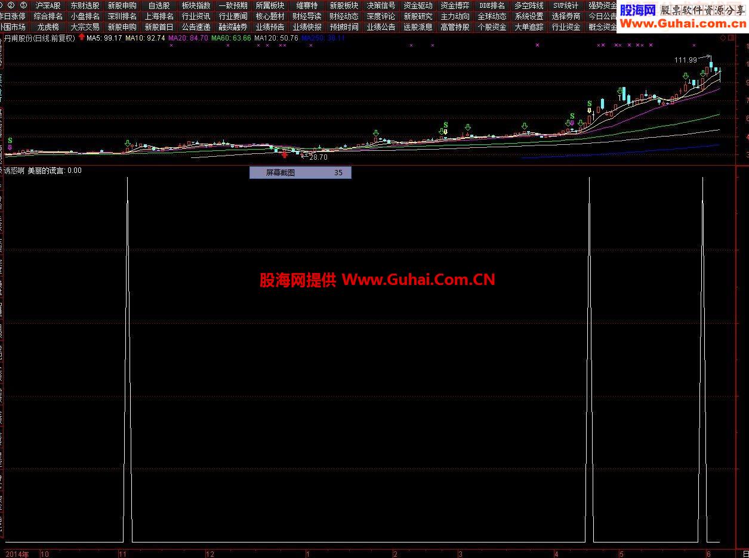Open 深度评论 commentary

click(381, 16)
